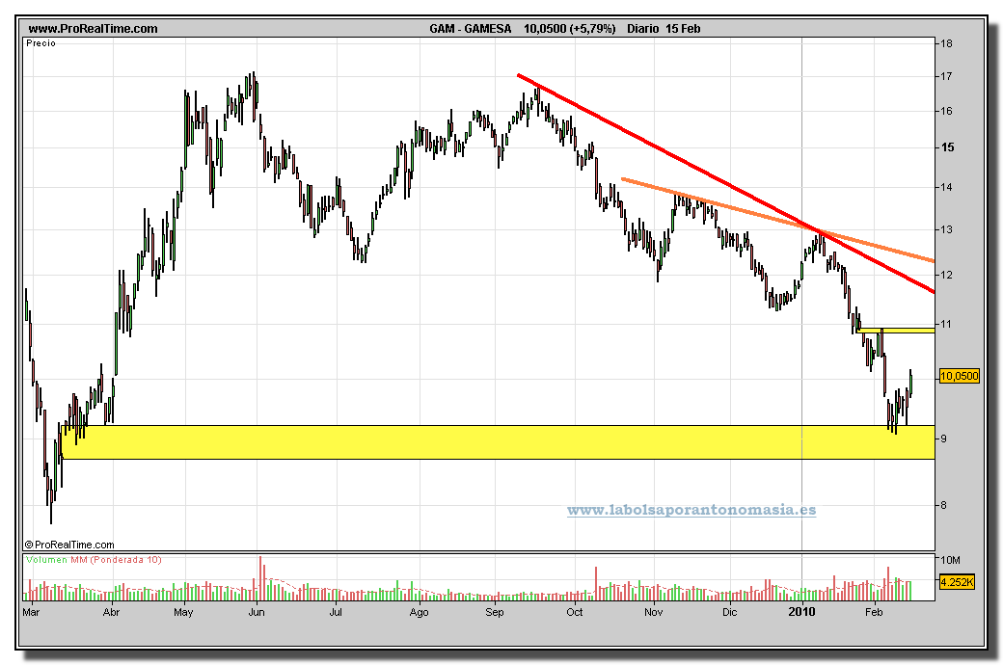The image size is (1003, 665).
Task: Jump to 2010 on the time axis
Action: tap(801, 612)
